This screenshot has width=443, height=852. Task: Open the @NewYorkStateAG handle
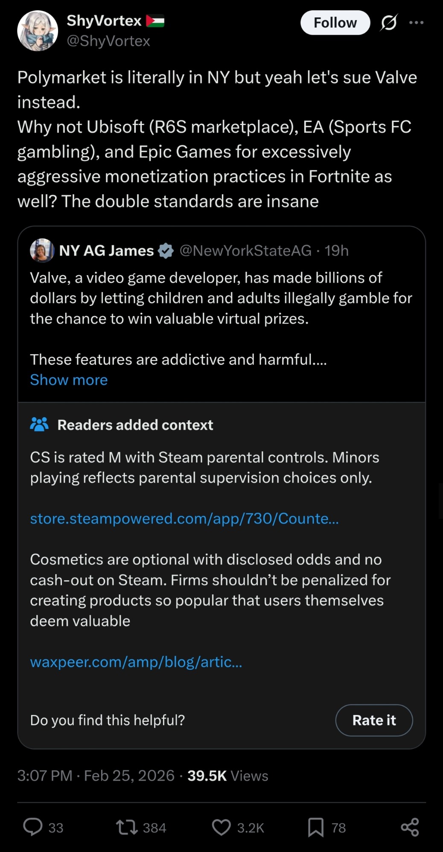pyautogui.click(x=245, y=250)
